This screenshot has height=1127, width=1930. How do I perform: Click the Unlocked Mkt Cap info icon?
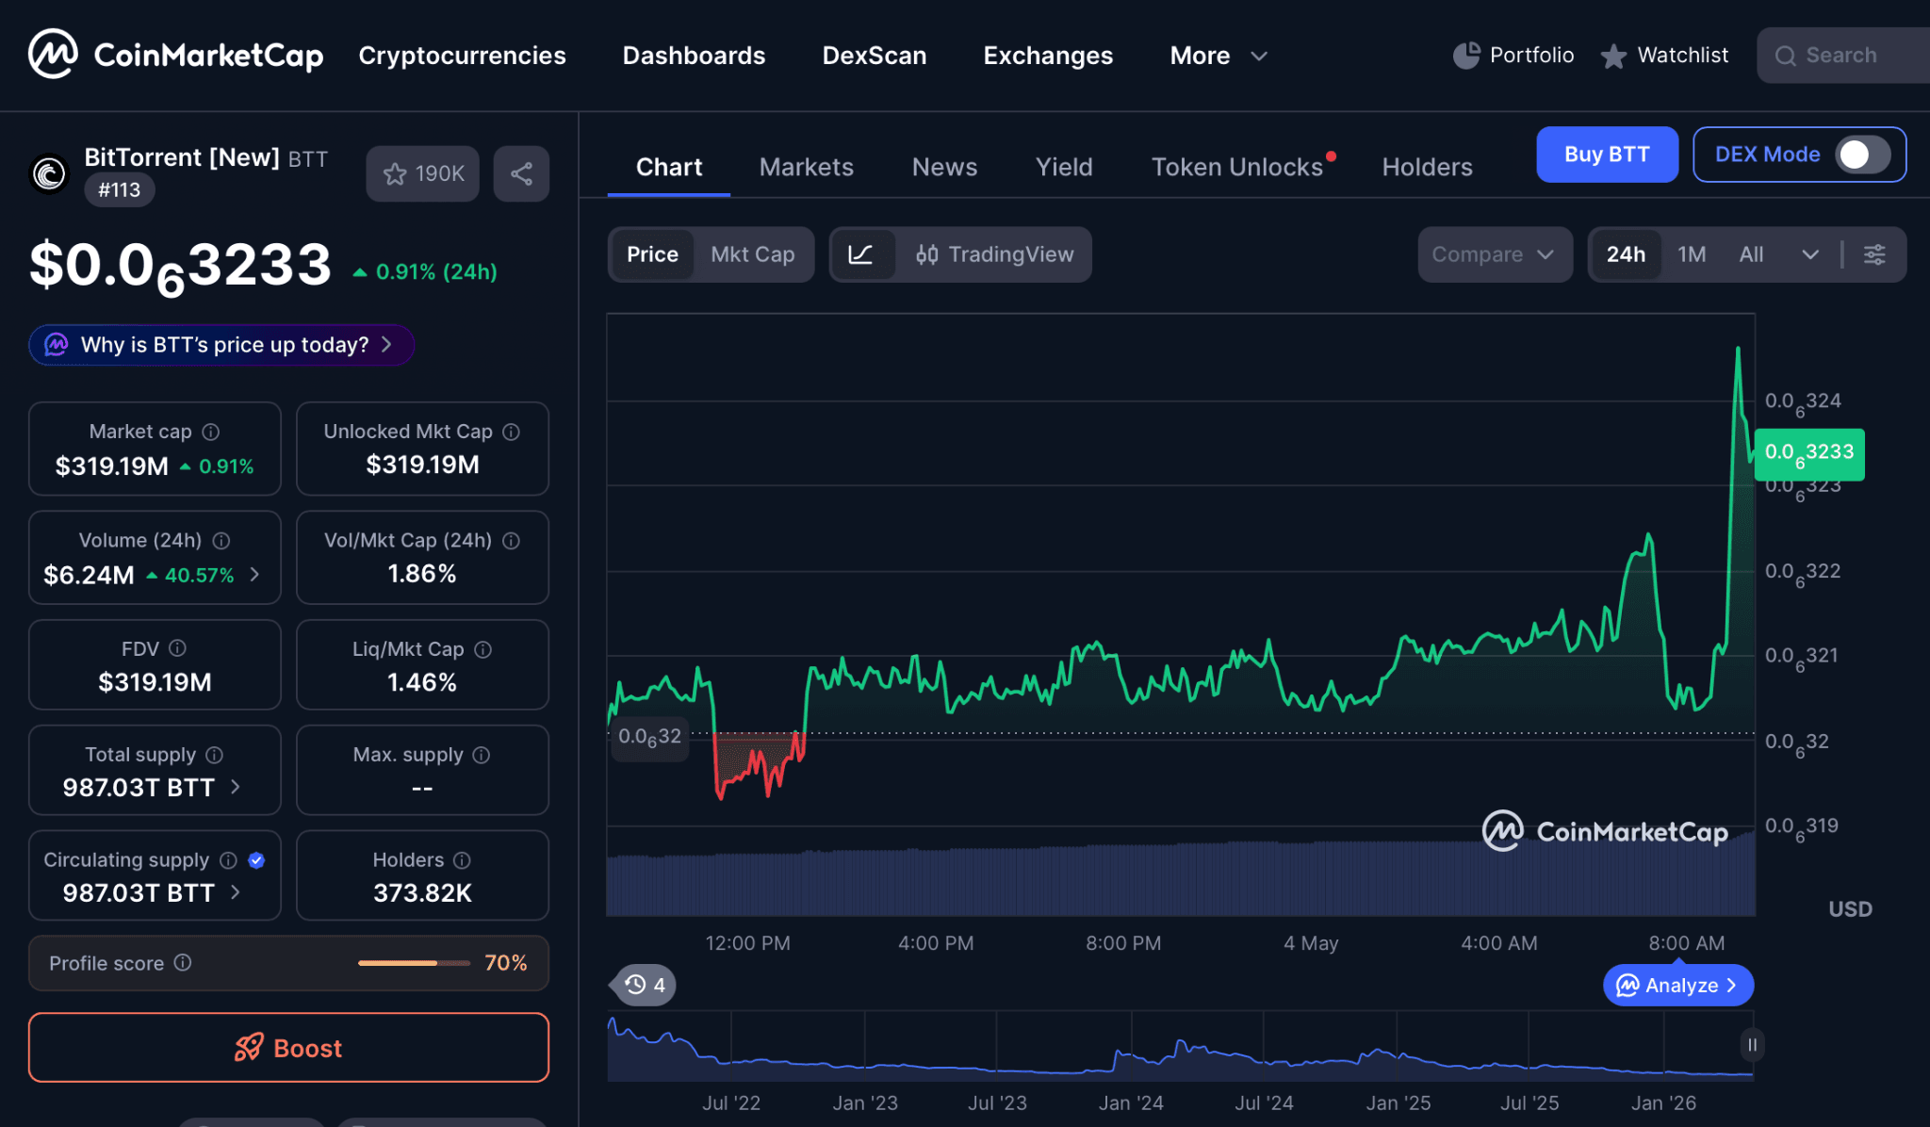click(511, 432)
